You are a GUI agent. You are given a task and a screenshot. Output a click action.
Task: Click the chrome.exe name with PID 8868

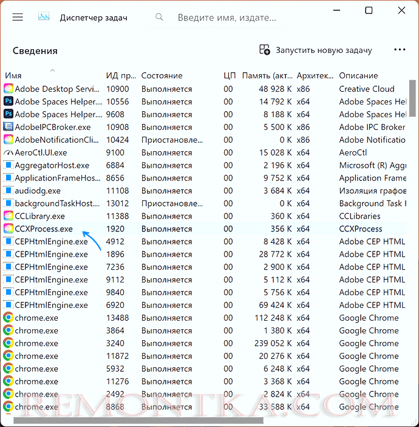click(x=36, y=406)
